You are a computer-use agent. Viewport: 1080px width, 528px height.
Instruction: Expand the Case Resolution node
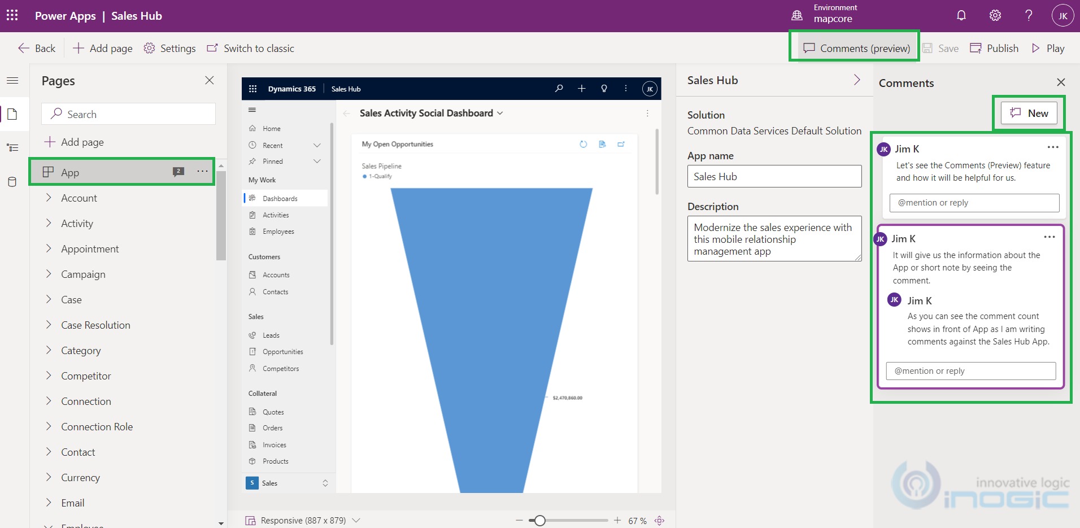(x=49, y=325)
